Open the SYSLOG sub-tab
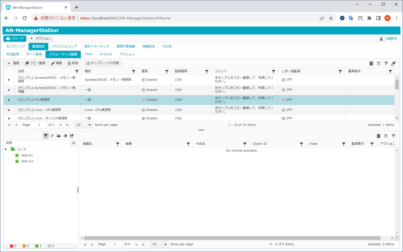 [106, 54]
